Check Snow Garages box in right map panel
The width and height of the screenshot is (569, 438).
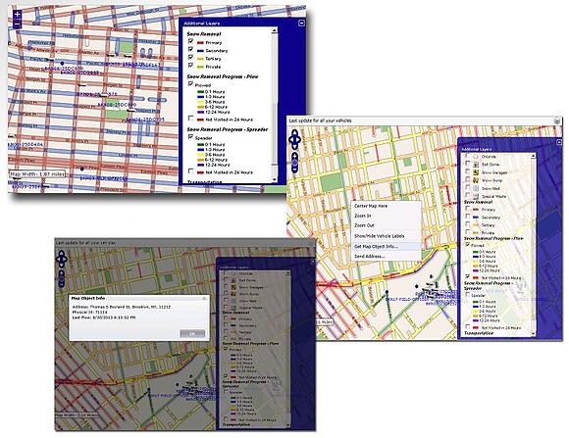point(468,171)
